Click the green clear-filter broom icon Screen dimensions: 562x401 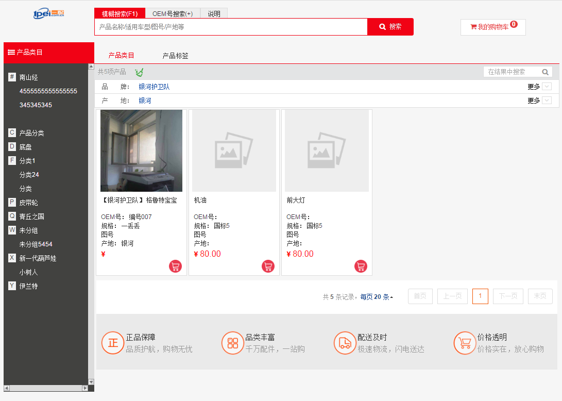click(x=139, y=72)
